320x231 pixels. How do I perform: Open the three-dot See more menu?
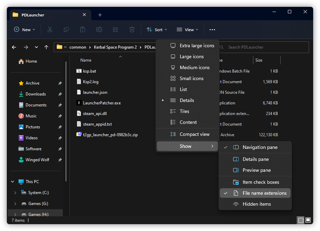tap(212, 30)
